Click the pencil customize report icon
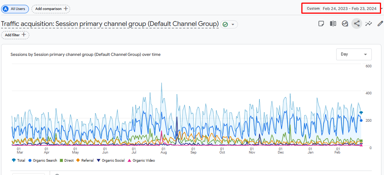384x175 pixels. [380, 24]
